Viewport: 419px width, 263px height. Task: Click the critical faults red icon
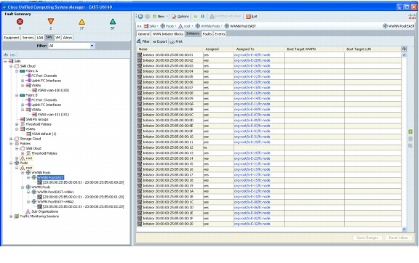20,21
